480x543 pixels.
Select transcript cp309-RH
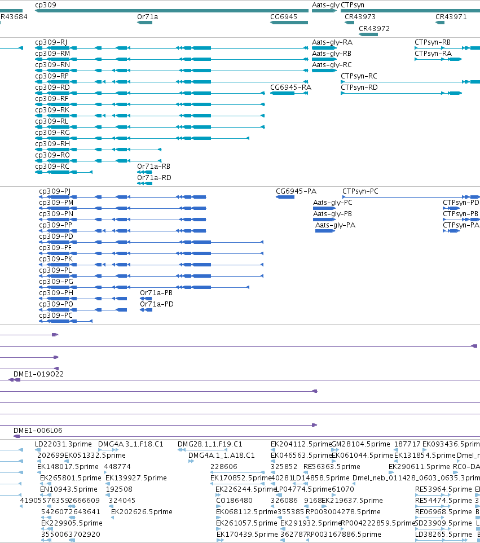(98, 150)
